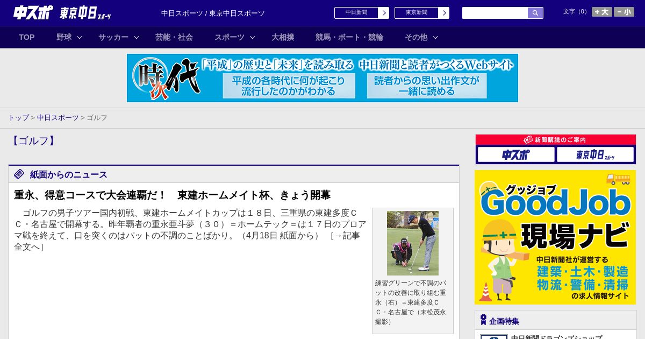Screen dimensions: 645x339
Task: Open the 競馬・ボート・競輪 section
Action: click(349, 37)
